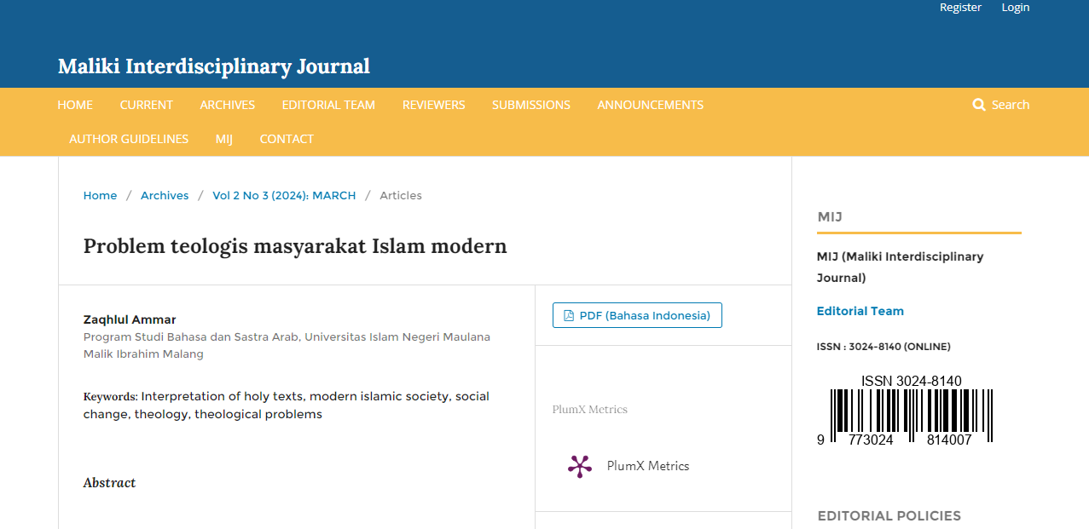Image resolution: width=1089 pixels, height=529 pixels.
Task: Open Vol 2 No 3 (2024): MARCH breadcrumb
Action: tap(284, 196)
